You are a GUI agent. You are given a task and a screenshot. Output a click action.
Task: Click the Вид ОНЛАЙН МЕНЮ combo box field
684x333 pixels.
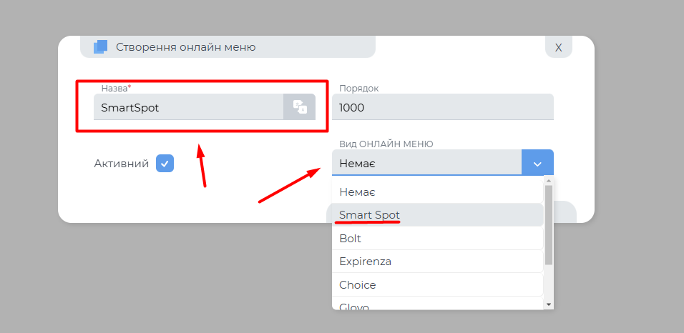(426, 164)
